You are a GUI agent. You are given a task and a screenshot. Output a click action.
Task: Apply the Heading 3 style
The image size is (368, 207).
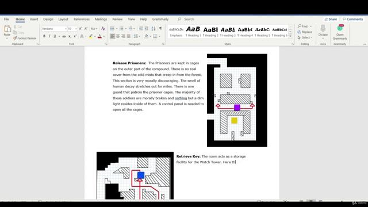pyautogui.click(x=228, y=32)
